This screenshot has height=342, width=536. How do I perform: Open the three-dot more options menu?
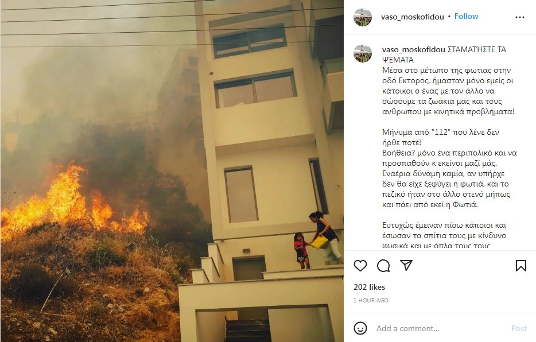coord(519,17)
